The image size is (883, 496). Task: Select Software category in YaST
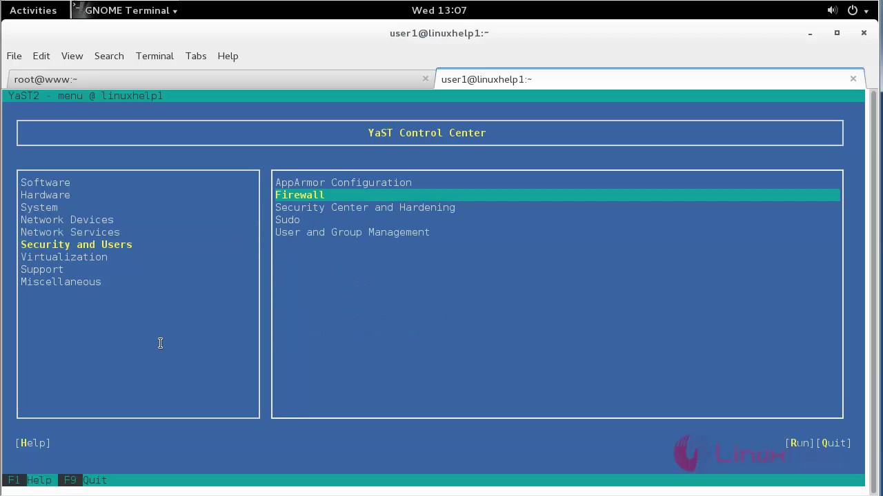[46, 183]
